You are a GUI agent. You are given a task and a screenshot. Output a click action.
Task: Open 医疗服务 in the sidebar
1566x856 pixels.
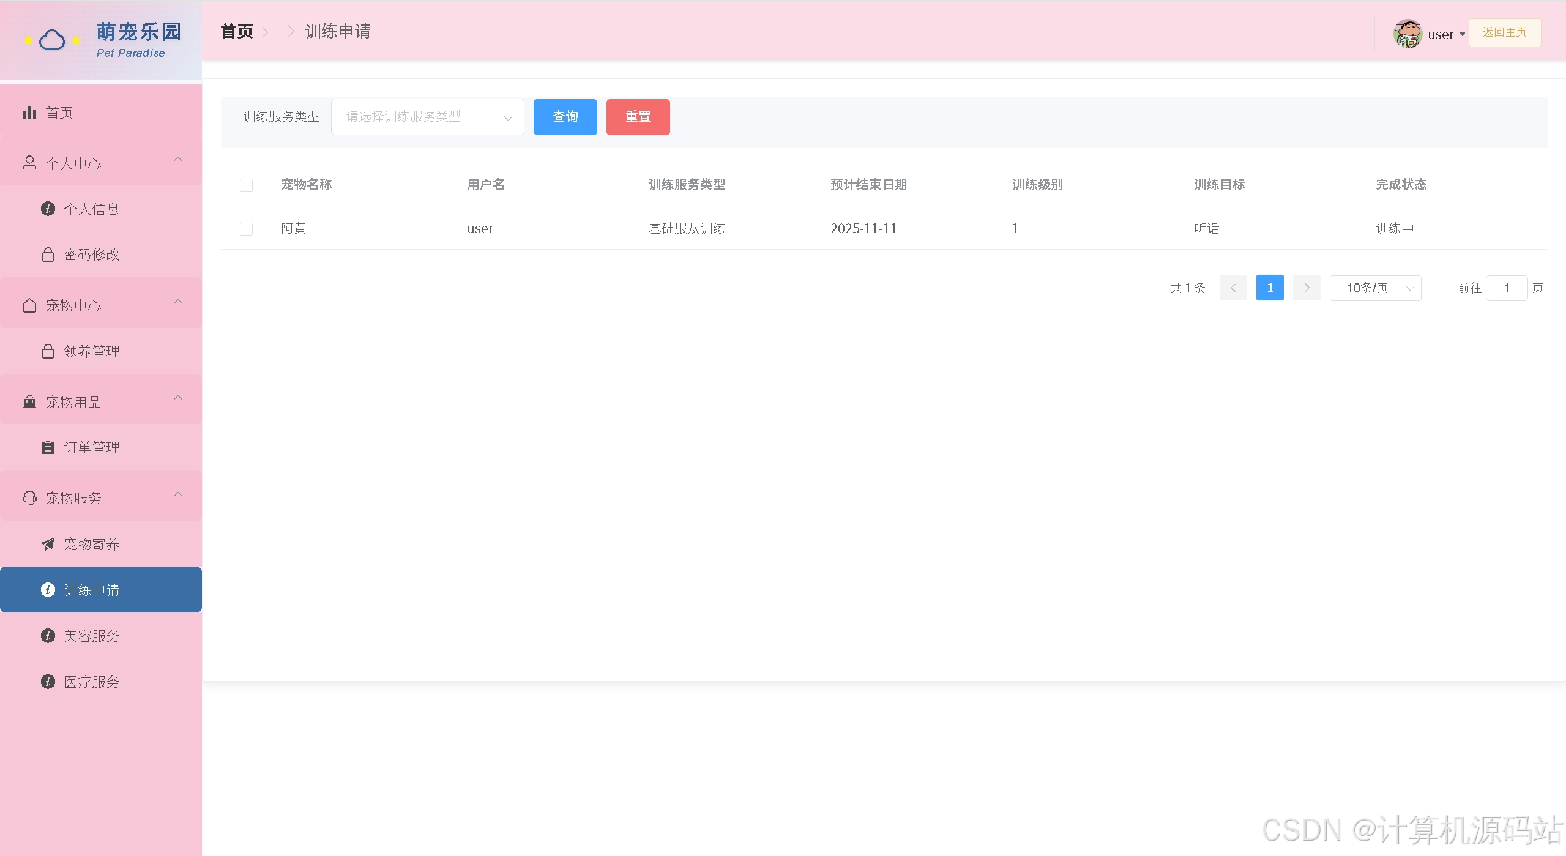click(101, 682)
